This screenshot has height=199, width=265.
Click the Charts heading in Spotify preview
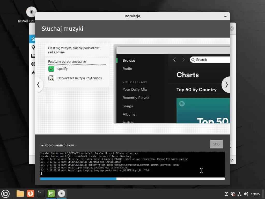[x=188, y=75]
